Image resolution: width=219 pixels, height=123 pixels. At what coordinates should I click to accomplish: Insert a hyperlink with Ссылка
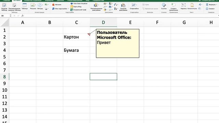point(164,6)
